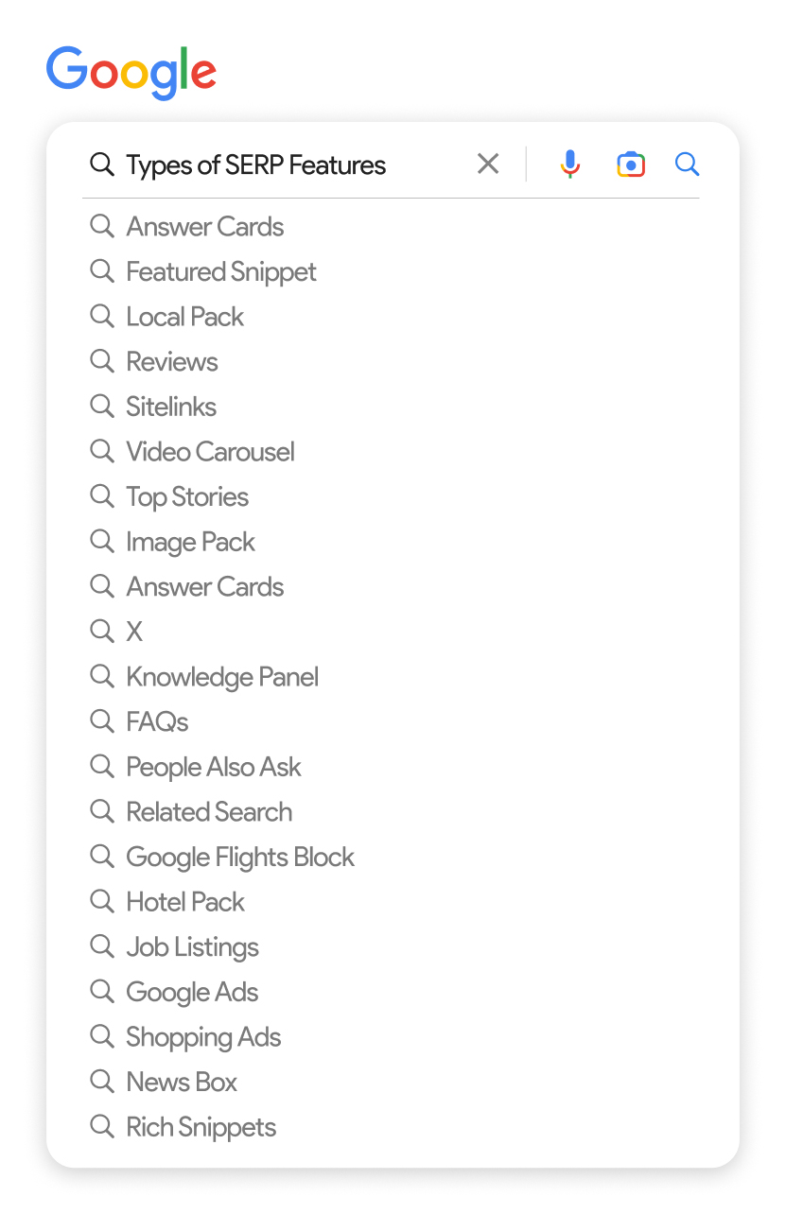The image size is (786, 1214).
Task: Clear the search query with the X button
Action: (x=488, y=164)
